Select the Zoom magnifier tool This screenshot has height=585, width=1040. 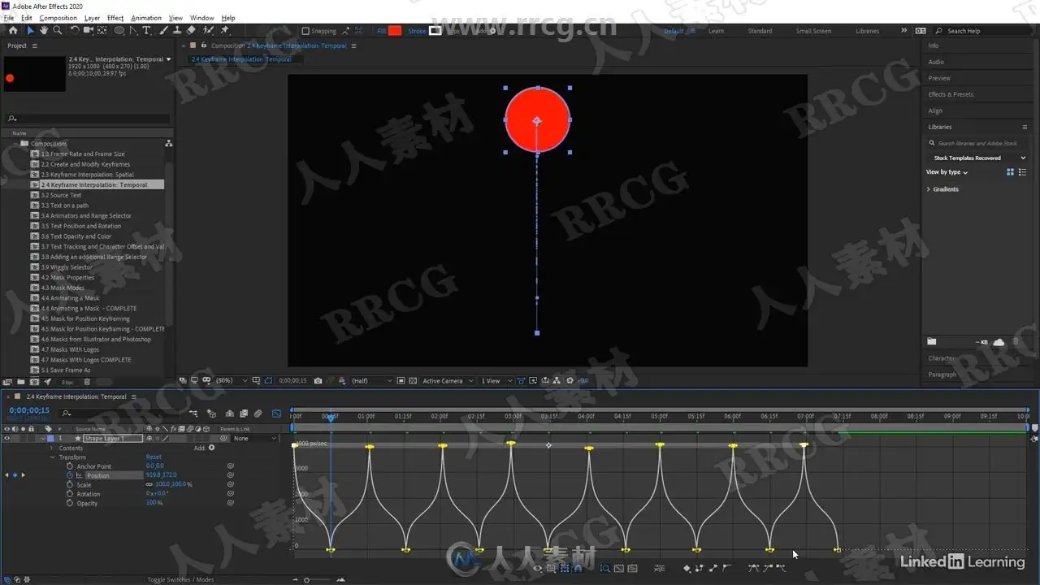coord(57,30)
